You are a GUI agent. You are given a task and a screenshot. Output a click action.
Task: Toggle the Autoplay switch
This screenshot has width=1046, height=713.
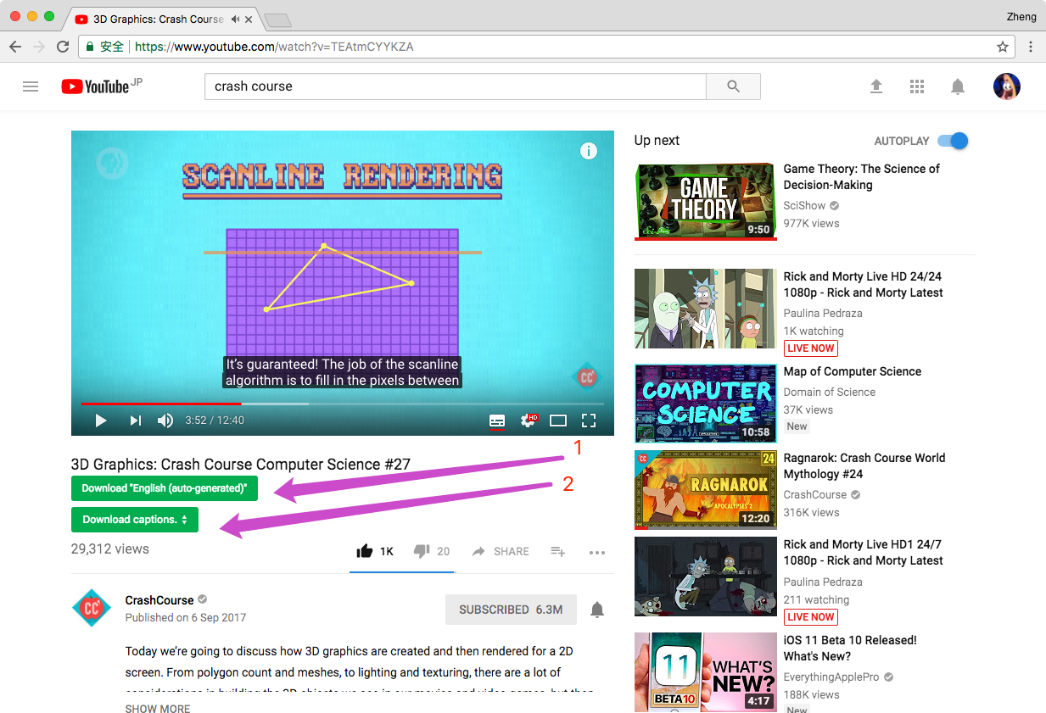tap(954, 141)
